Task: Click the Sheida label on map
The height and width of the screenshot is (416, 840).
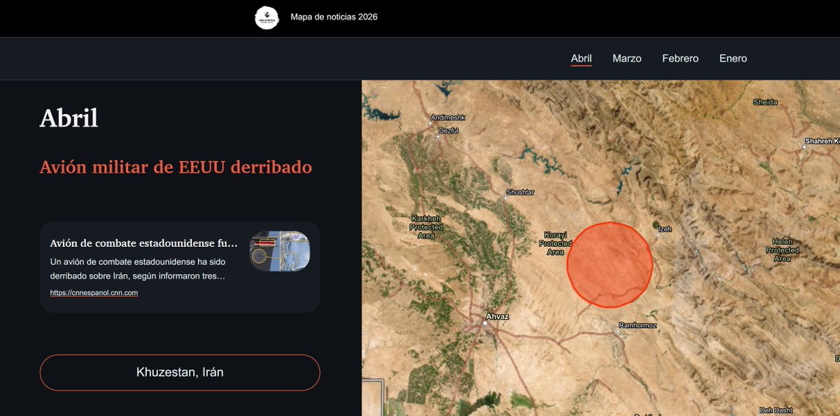Action: pos(765,102)
